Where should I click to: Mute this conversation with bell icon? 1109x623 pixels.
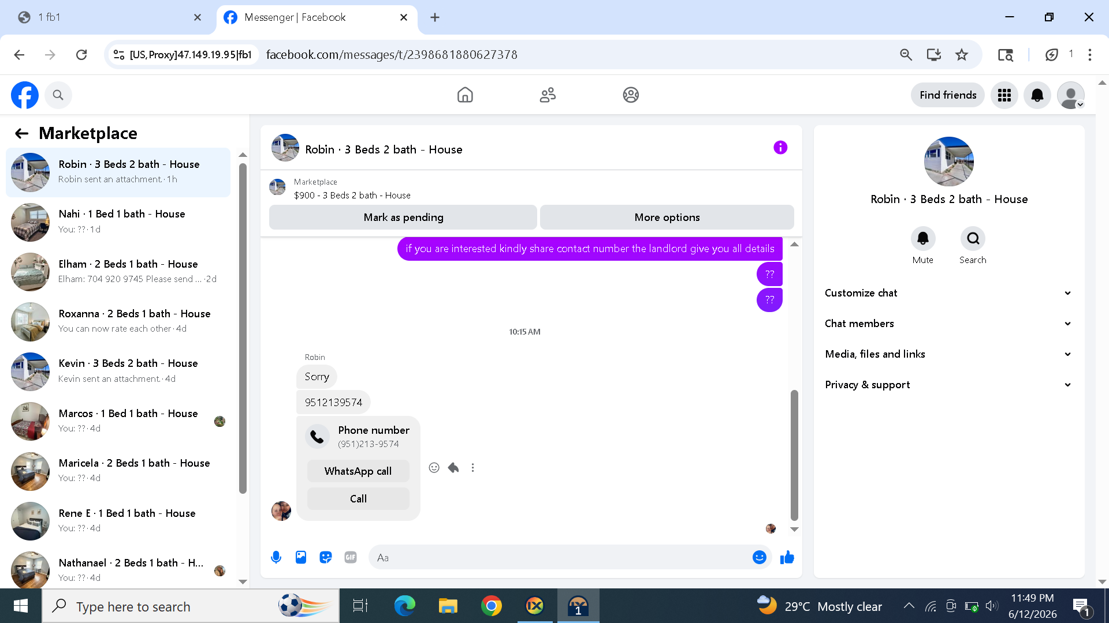[923, 239]
